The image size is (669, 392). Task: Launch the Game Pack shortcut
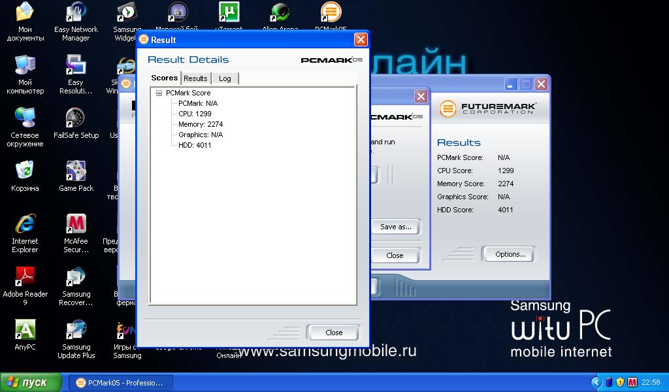[76, 176]
